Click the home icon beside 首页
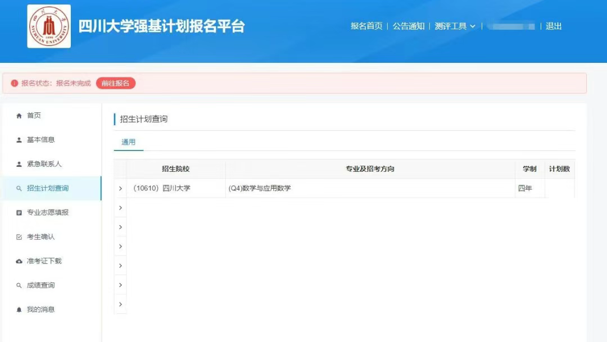607x342 pixels. tap(19, 116)
